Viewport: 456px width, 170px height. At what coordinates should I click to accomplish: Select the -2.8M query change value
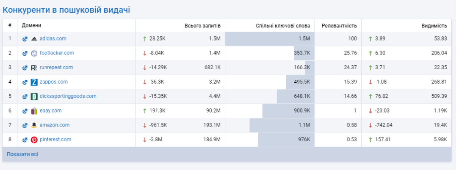(x=155, y=140)
